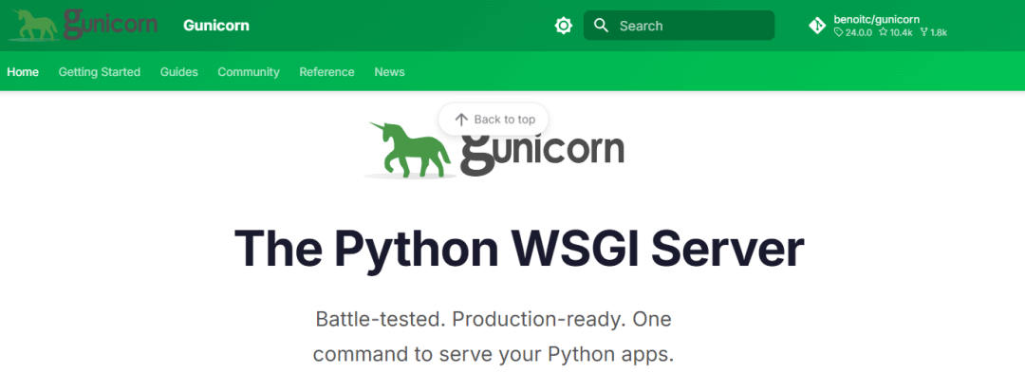Toggle the light/dark theme sun icon
Image resolution: width=1025 pixels, height=373 pixels.
[x=564, y=26]
